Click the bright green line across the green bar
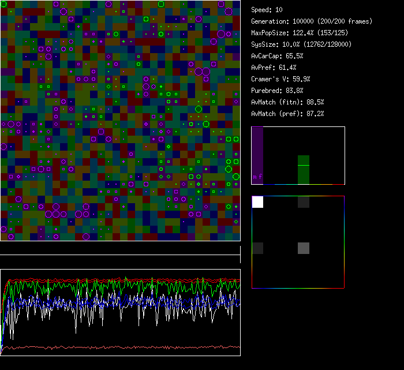Screen dimensions: 404x370 pos(304,166)
